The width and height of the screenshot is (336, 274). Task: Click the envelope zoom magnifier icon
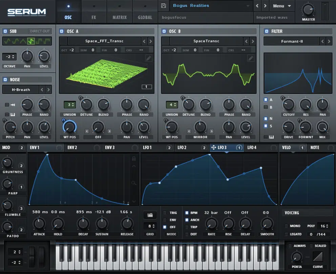(x=134, y=183)
